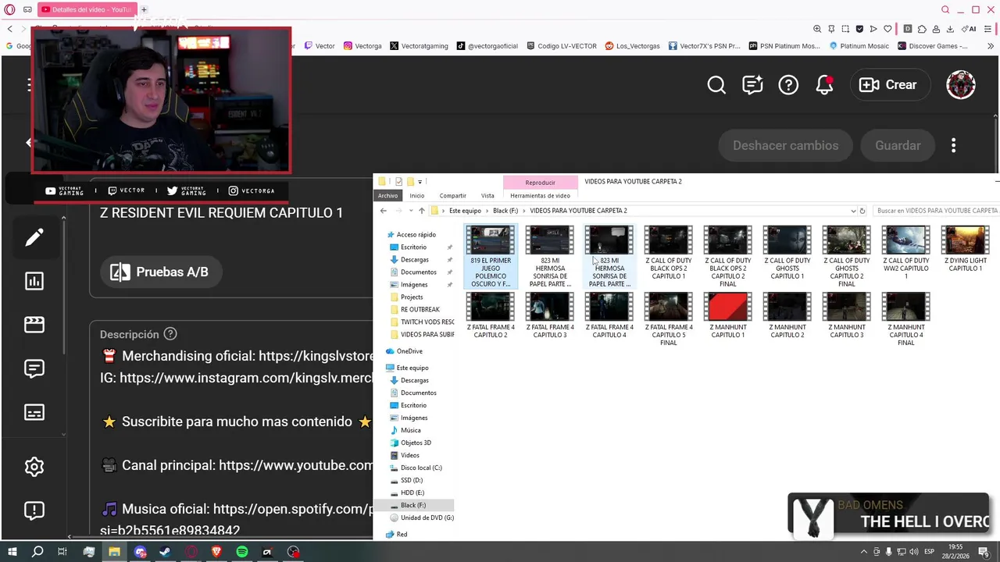
Task: Open the Archivo tab in Explorer
Action: point(387,196)
